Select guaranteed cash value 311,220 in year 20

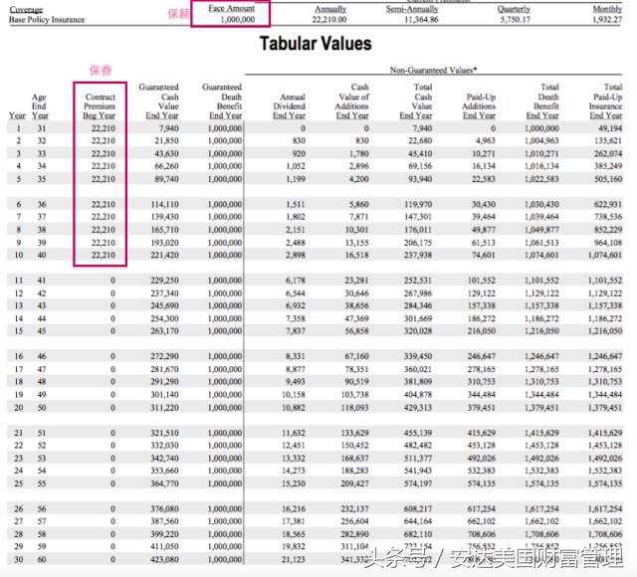point(165,407)
